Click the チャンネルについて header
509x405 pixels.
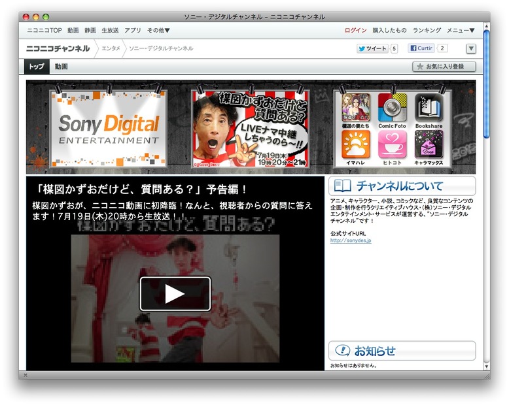402,186
